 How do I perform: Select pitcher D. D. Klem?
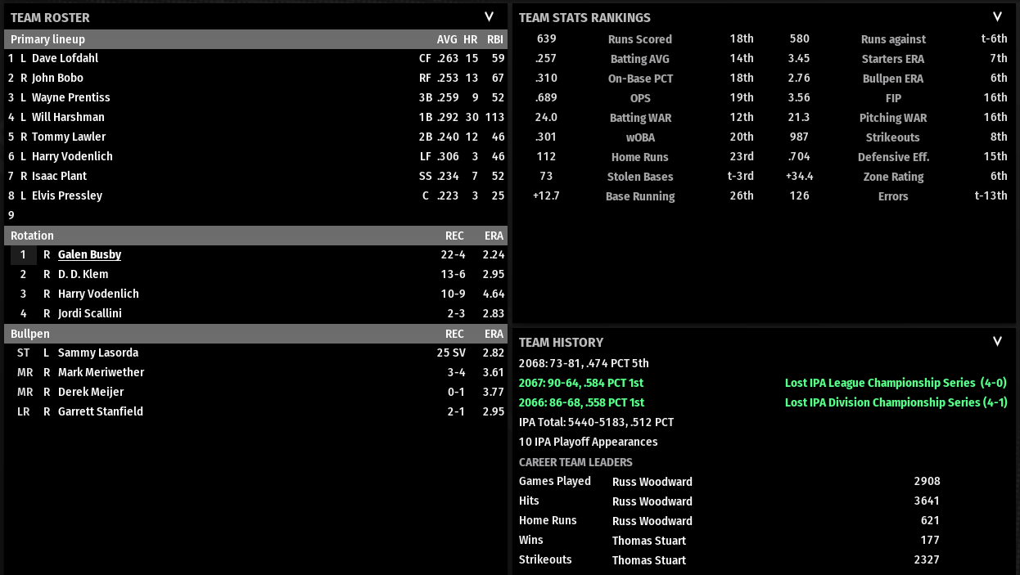pyautogui.click(x=83, y=274)
